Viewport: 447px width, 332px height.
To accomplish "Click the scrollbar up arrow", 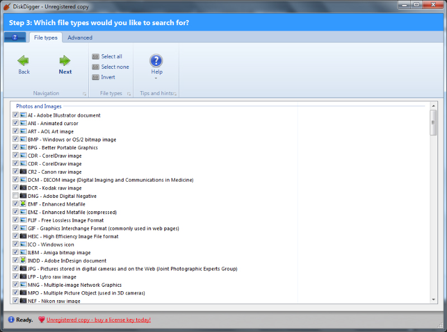I will pos(434,106).
